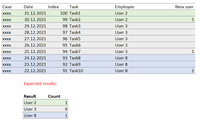This screenshot has height=122, width=200.
Task: Select date cell 22.12.2021
Action: pyautogui.click(x=35, y=71)
